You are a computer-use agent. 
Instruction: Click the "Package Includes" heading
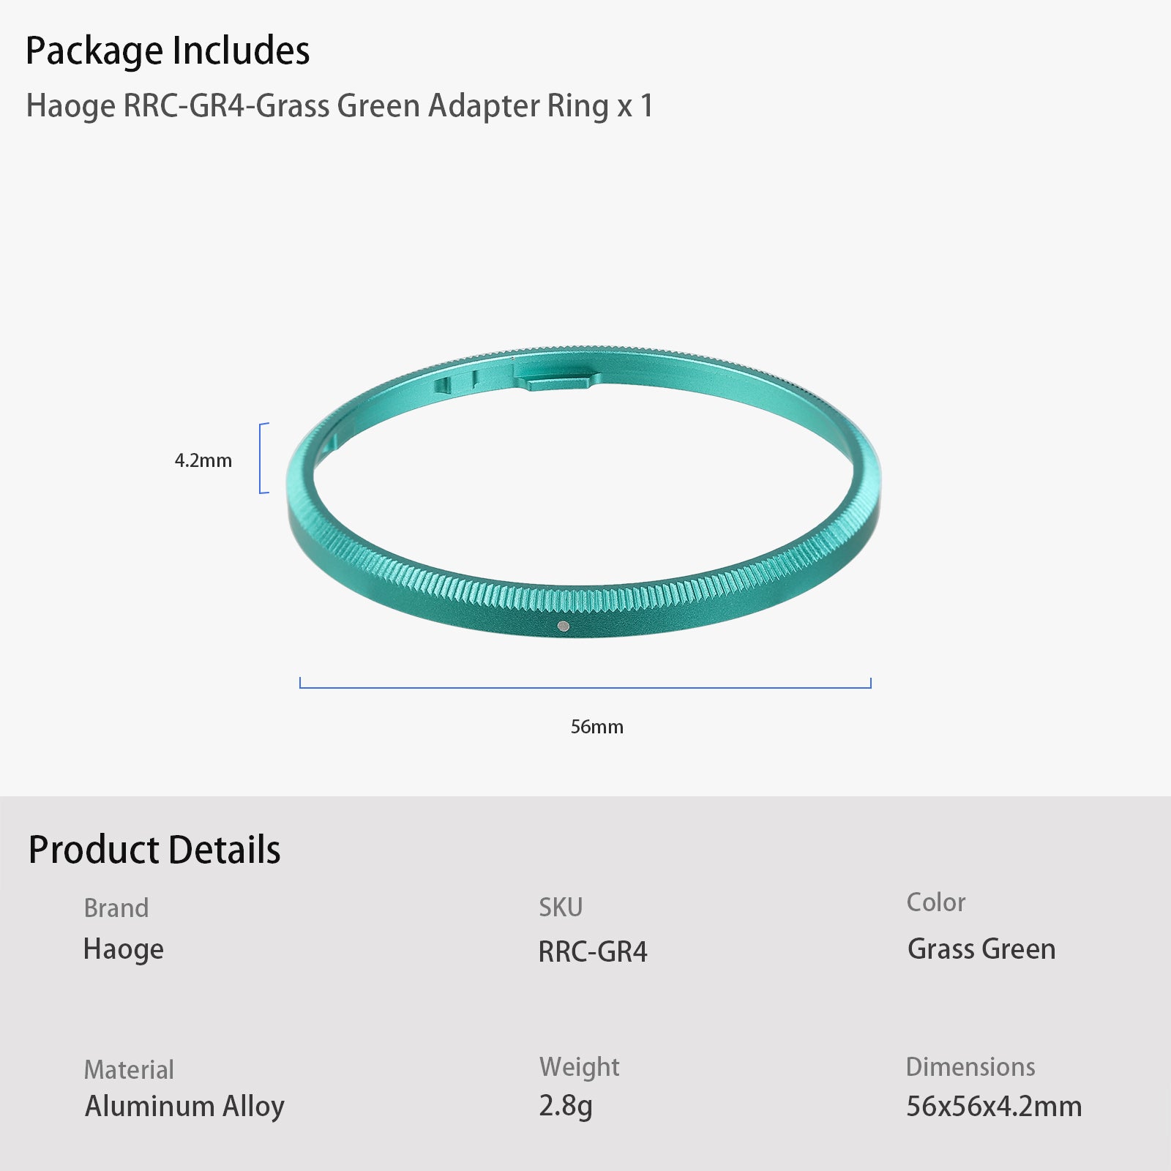(x=168, y=51)
